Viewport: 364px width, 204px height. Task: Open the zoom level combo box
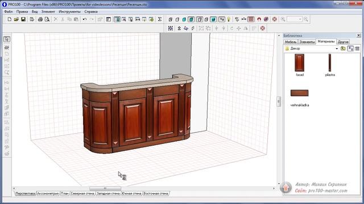294,19
